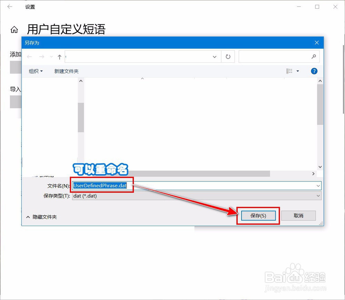Go to Settings home via house icon
Image resolution: width=345 pixels, height=300 pixels.
point(14,29)
